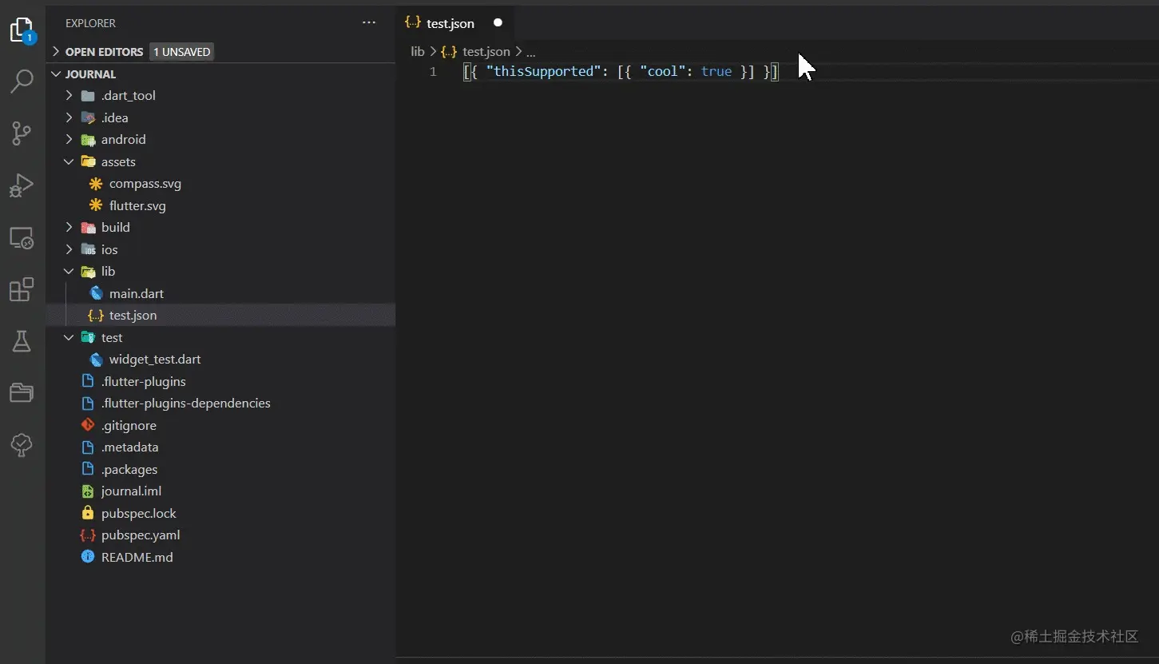The height and width of the screenshot is (664, 1159).
Task: Click the 1 UNSAVED badge
Action: 182,52
